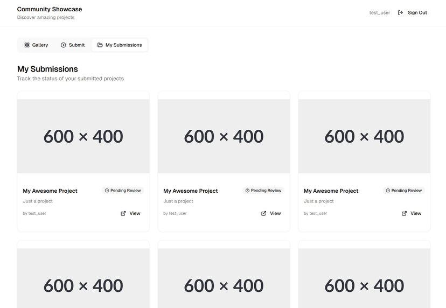Click the My Submissions folder icon
This screenshot has height=308, width=446.
(x=100, y=45)
